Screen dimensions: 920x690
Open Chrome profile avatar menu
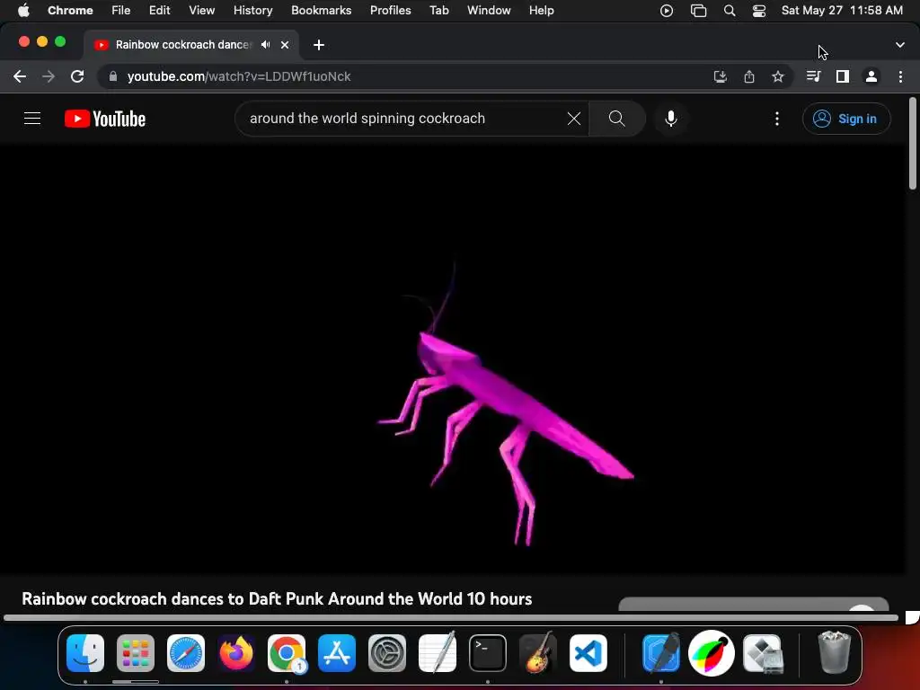tap(871, 76)
